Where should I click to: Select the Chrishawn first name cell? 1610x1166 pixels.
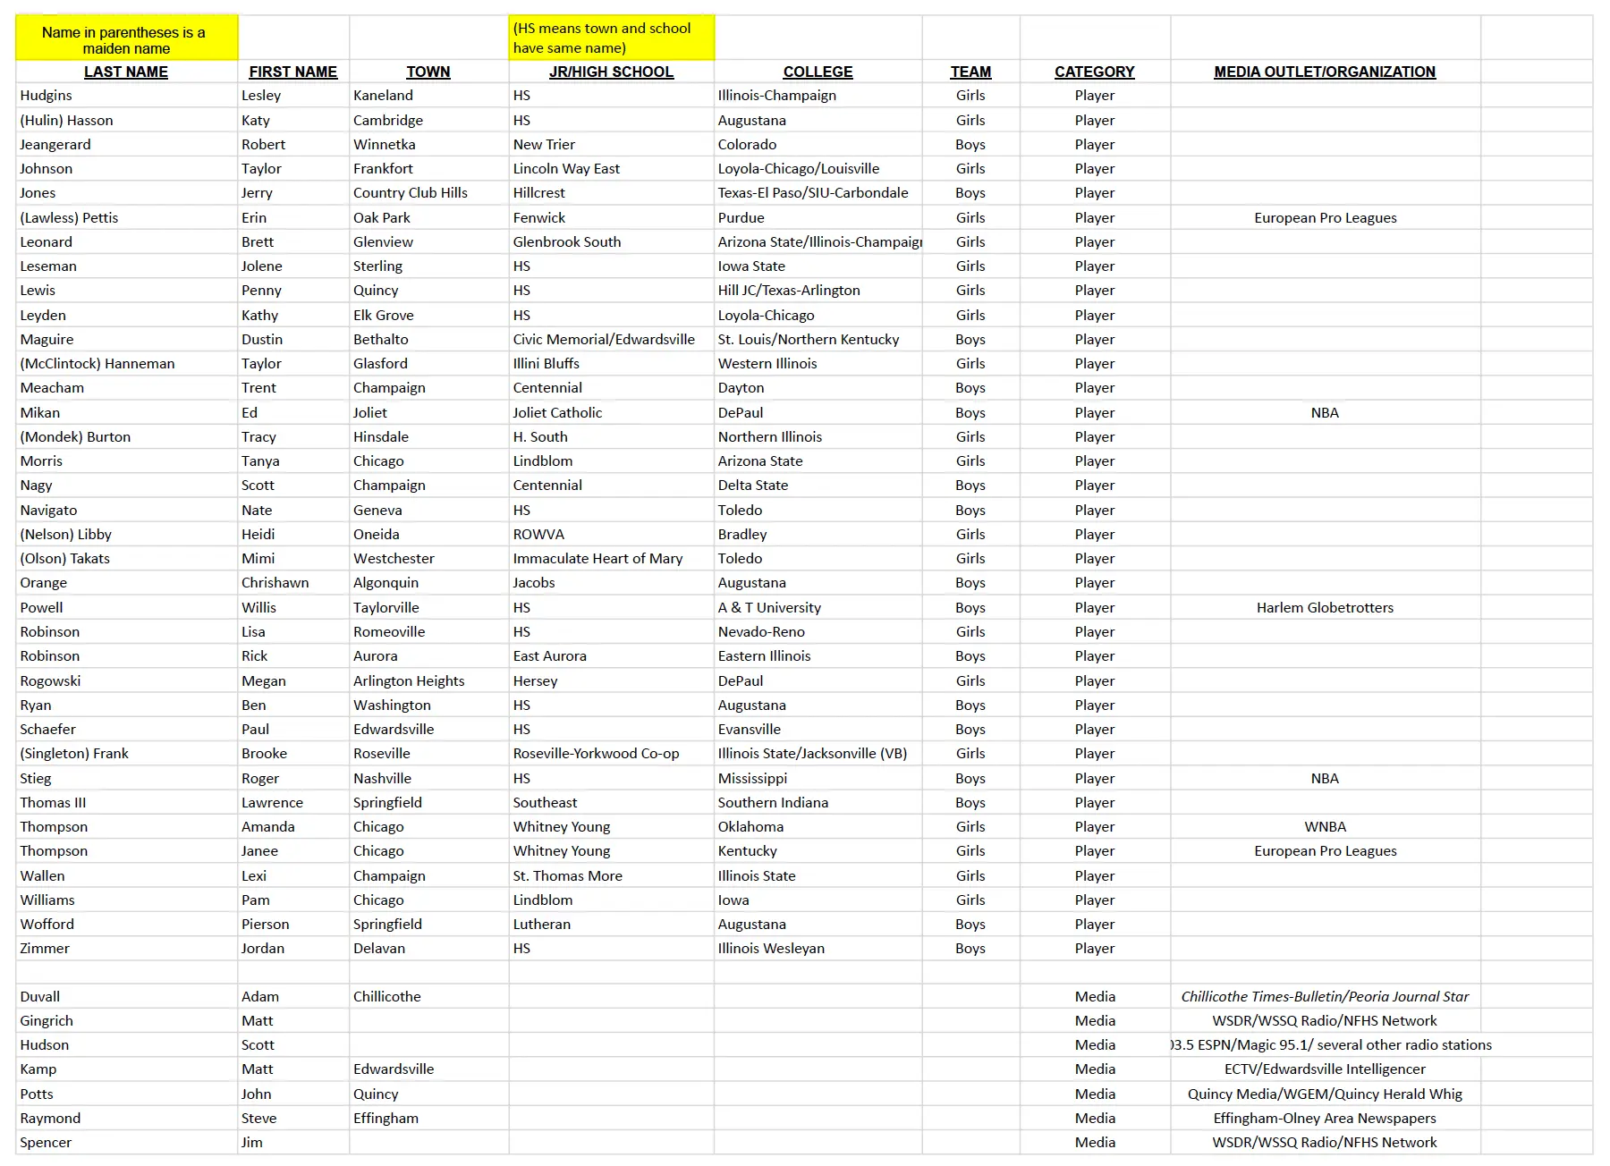click(x=275, y=582)
